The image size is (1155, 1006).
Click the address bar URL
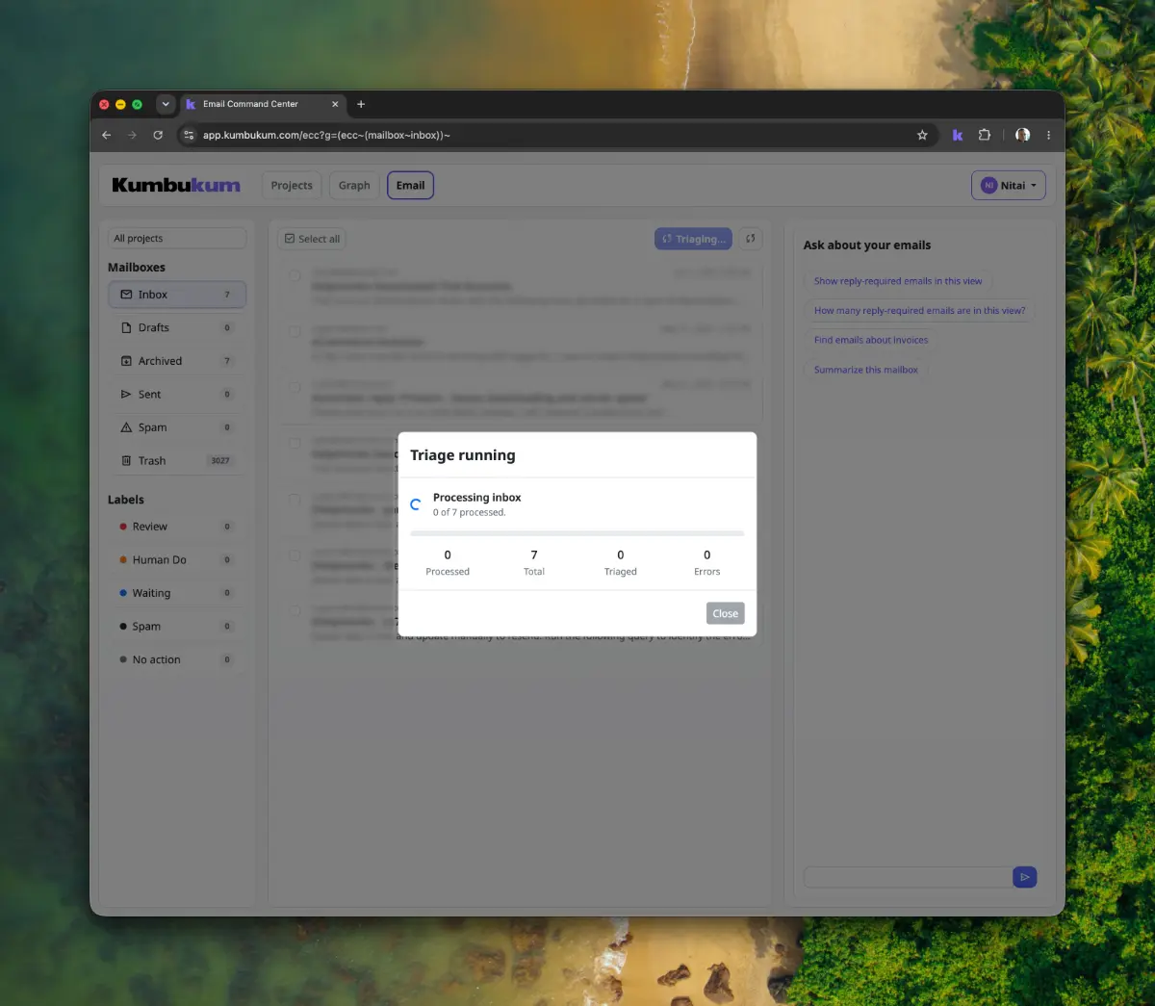[326, 135]
